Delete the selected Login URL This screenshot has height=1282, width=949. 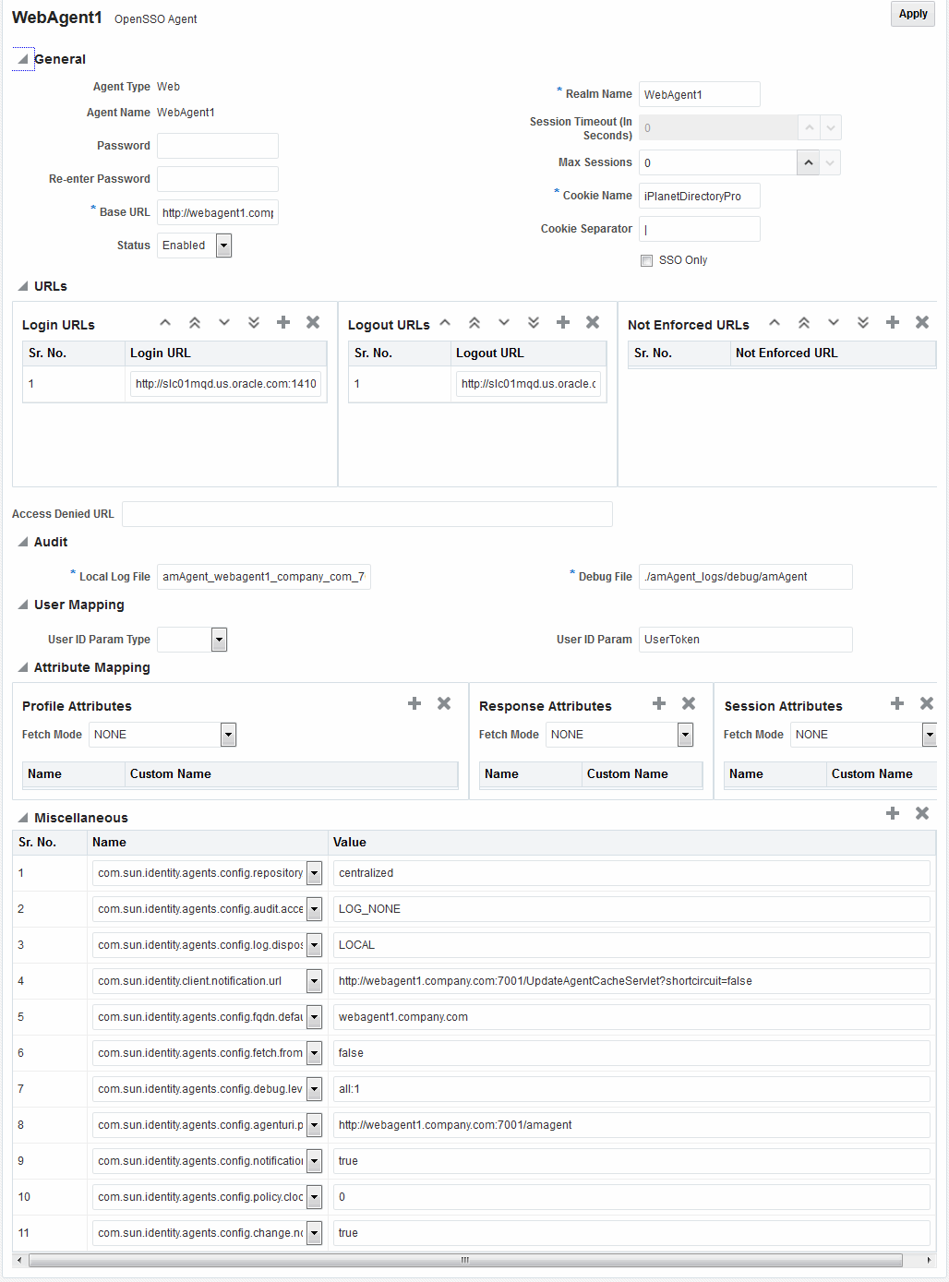pyautogui.click(x=313, y=322)
